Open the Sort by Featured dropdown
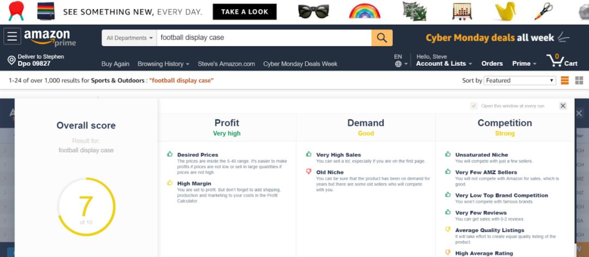Viewport: 589px width, 257px height. tap(520, 80)
